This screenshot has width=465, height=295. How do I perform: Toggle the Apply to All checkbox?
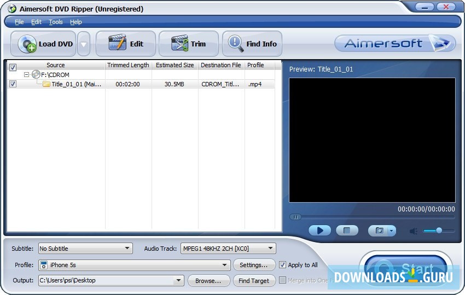coord(283,265)
